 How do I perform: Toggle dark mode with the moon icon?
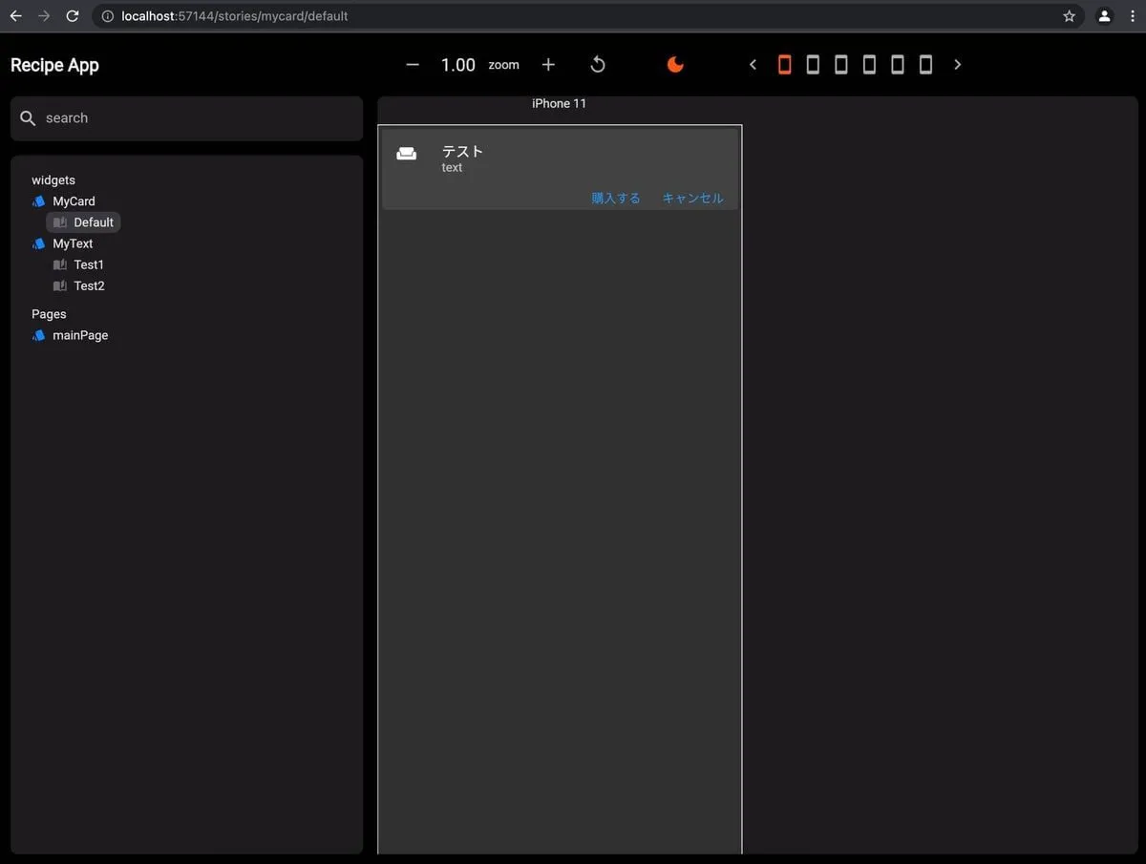click(675, 65)
